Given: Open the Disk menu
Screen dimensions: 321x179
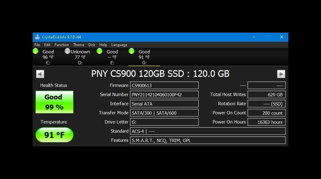Looking at the screenshot, I should [x=92, y=45].
